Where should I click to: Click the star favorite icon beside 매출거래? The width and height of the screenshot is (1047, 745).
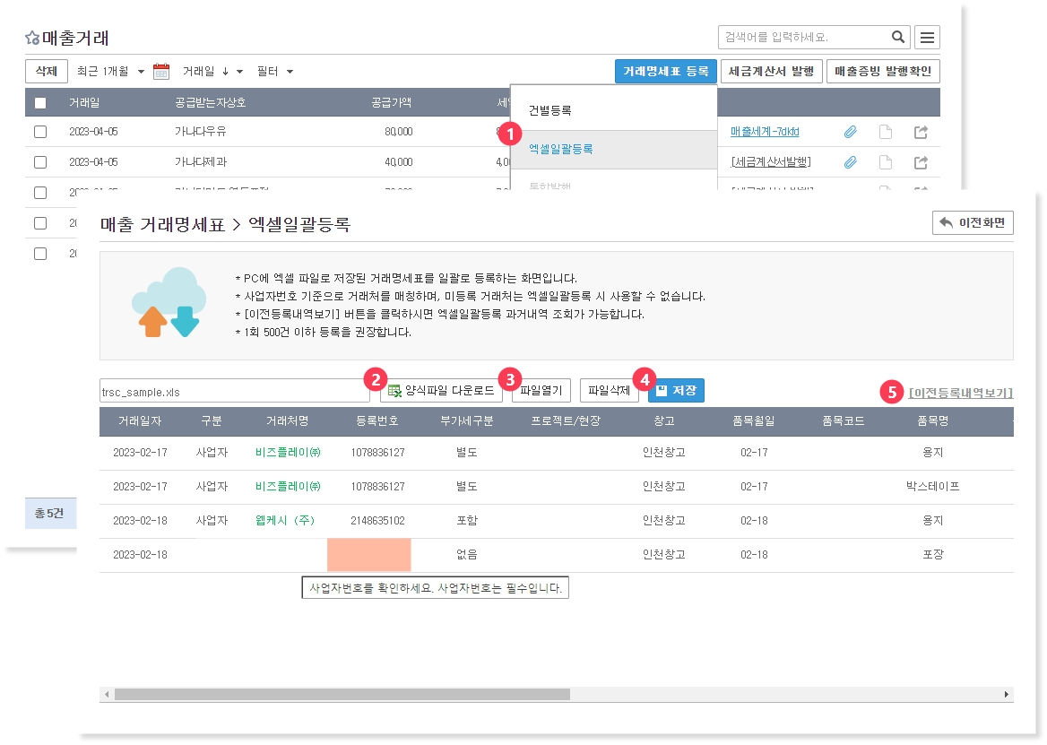tap(32, 38)
